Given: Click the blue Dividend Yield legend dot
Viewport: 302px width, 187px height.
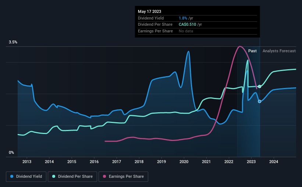Looking at the screenshot, I should 12,176.
